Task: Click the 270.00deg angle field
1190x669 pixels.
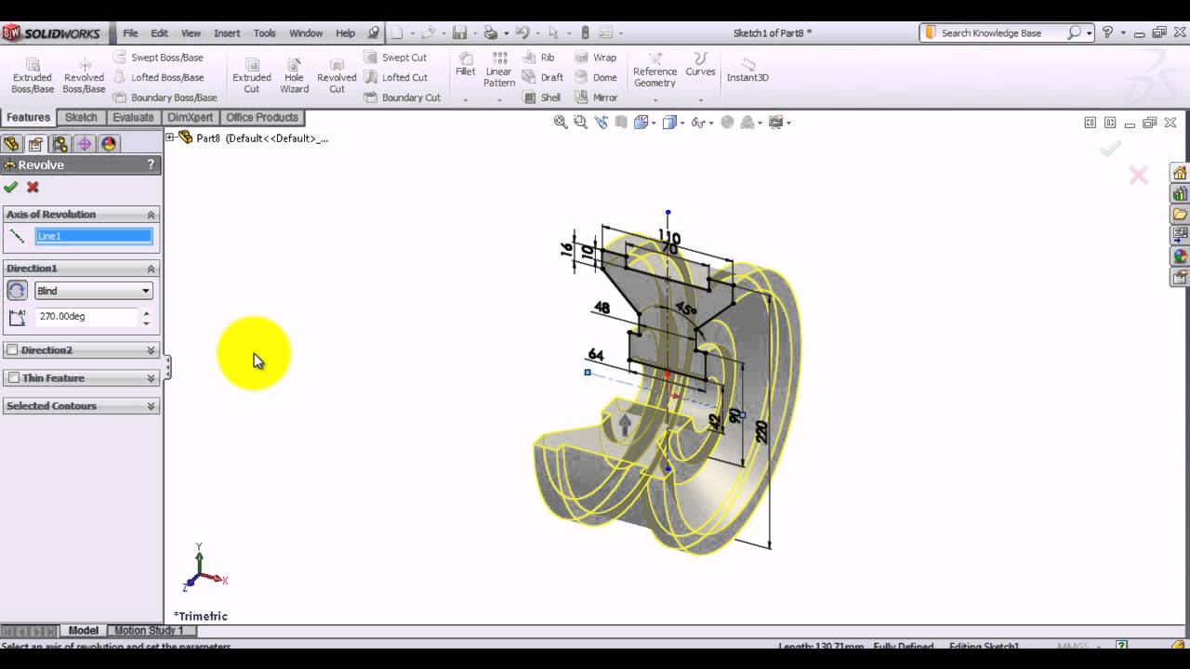Action: [x=86, y=316]
